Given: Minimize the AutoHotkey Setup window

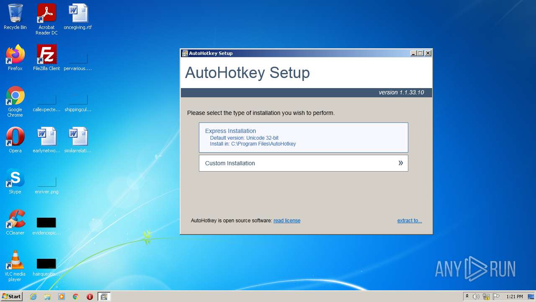Looking at the screenshot, I should click(413, 53).
